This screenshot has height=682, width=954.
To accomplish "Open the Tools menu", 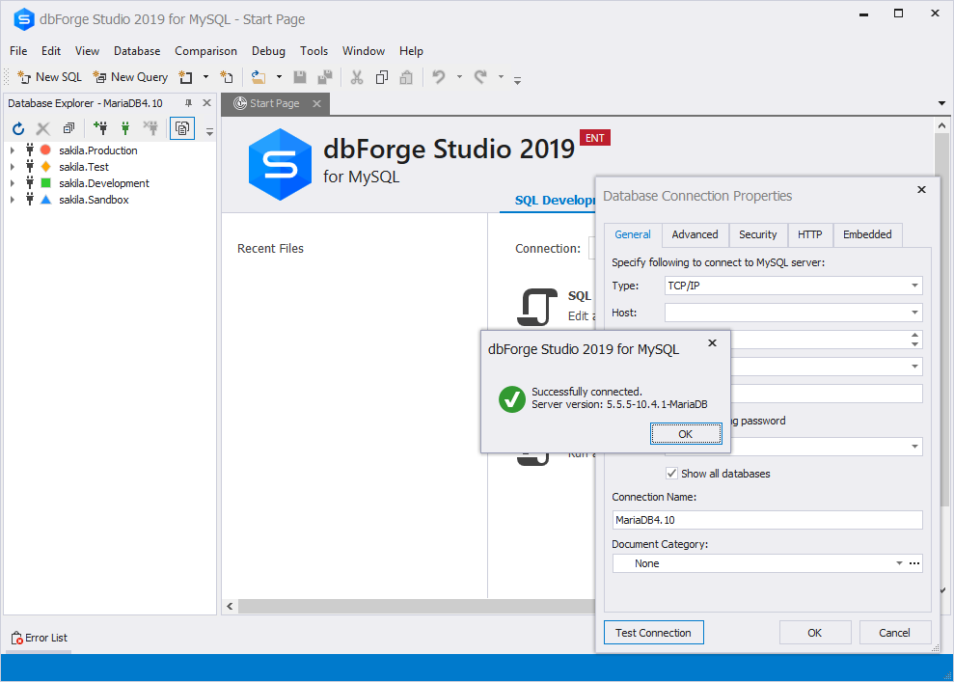I will coord(313,51).
